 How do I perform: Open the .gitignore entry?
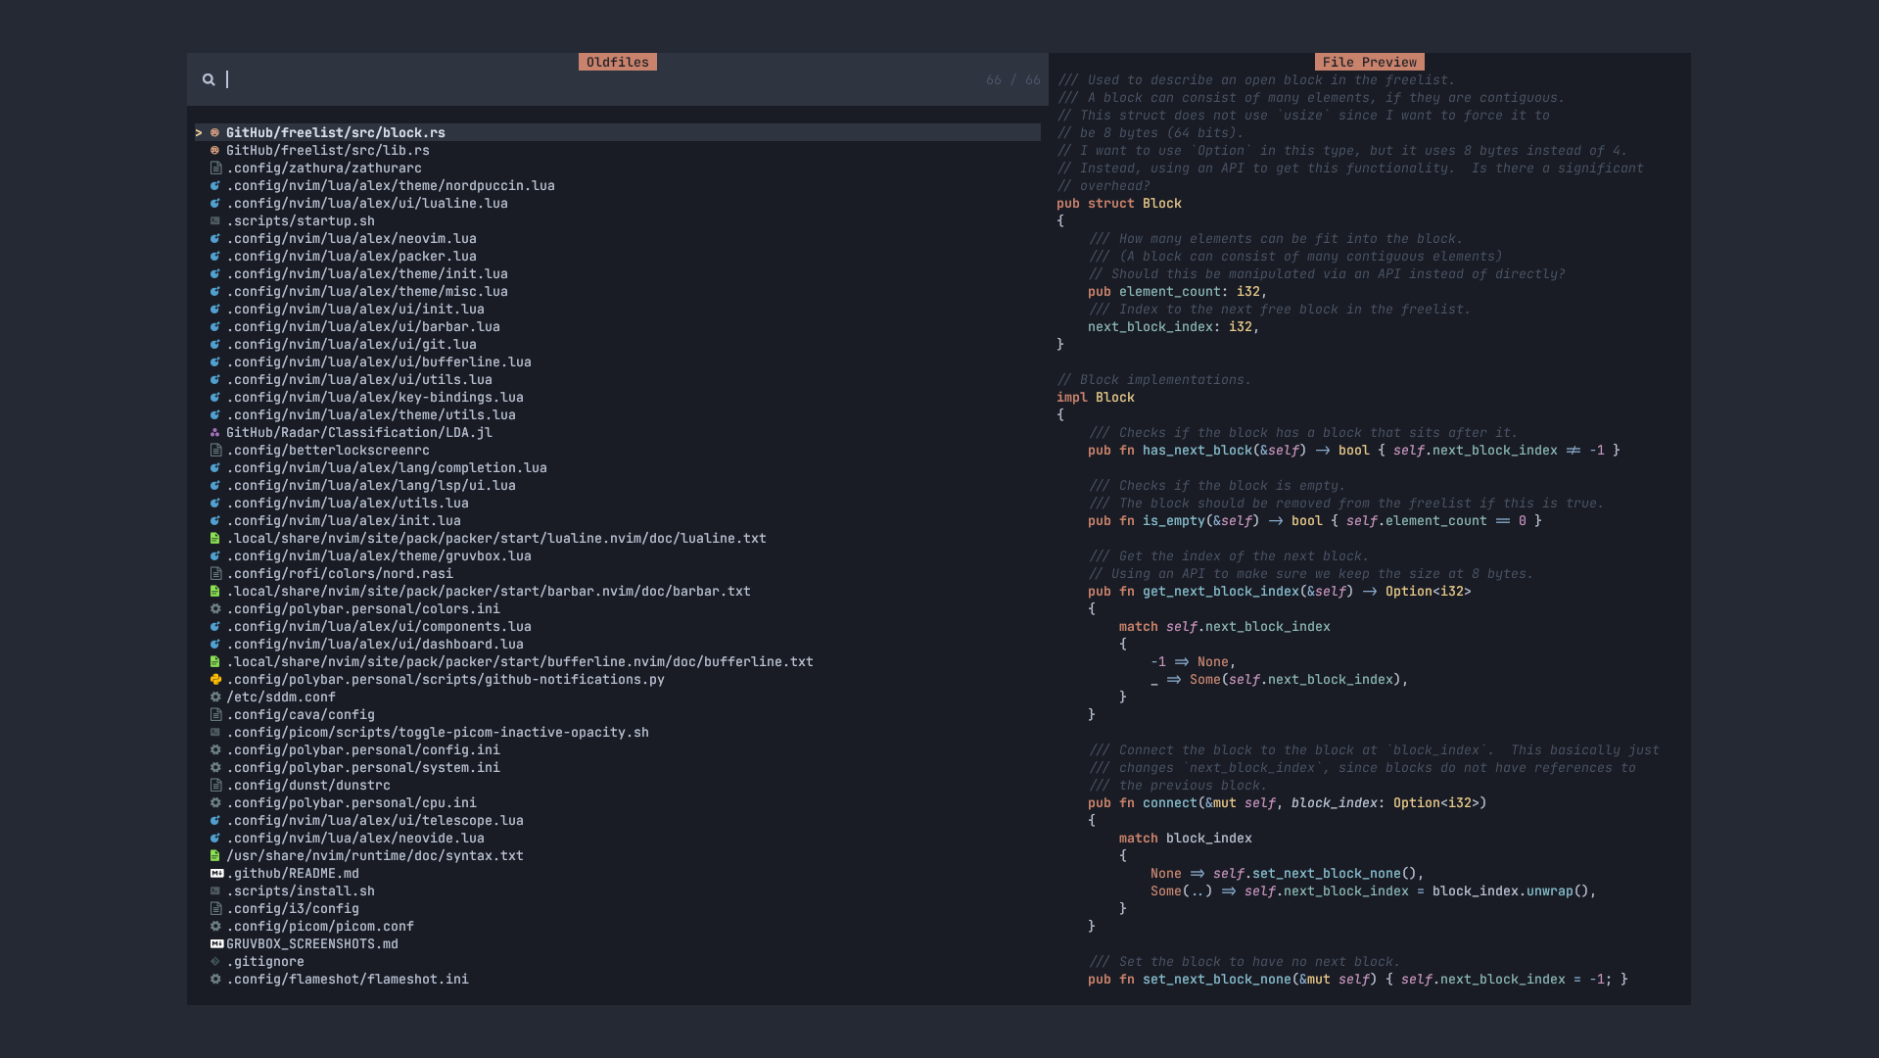265,961
